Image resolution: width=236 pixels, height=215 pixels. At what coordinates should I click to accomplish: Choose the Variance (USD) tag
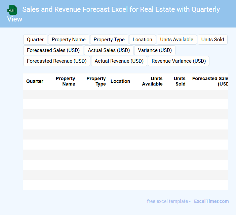pos(155,50)
